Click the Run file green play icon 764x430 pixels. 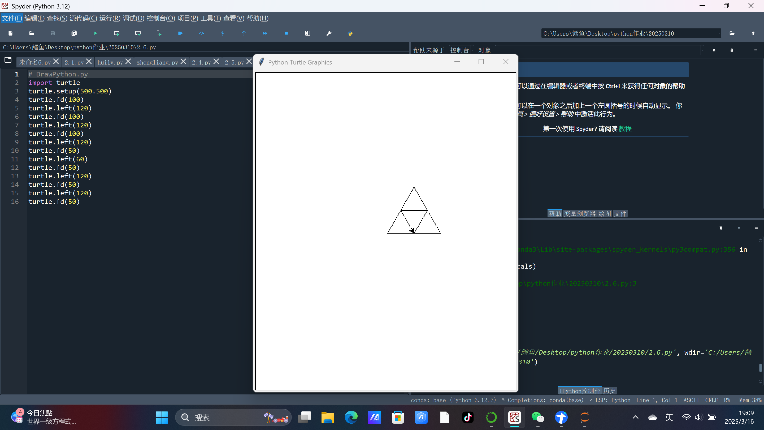95,33
